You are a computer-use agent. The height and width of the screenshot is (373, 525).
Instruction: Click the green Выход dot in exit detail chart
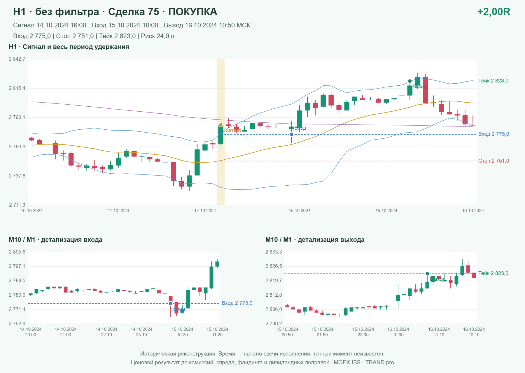point(427,274)
